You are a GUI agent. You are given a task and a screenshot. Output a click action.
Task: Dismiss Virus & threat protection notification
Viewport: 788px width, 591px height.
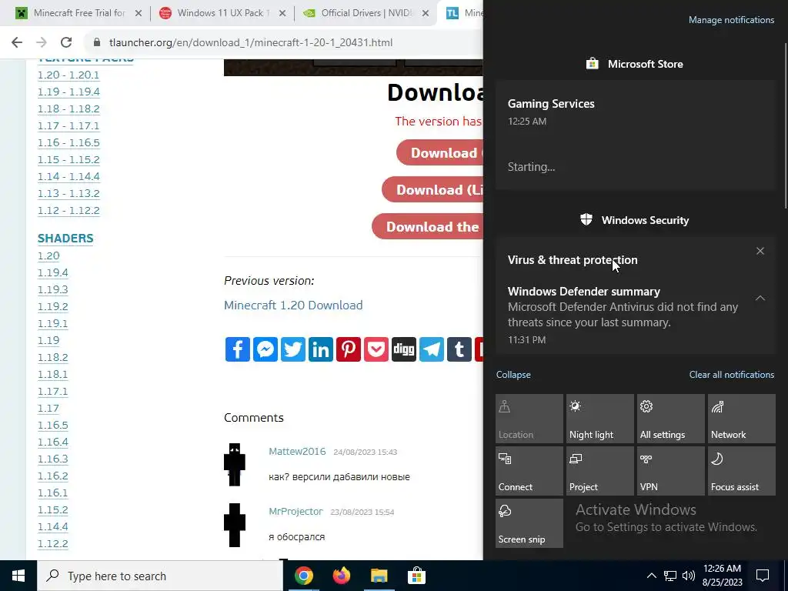click(x=760, y=251)
